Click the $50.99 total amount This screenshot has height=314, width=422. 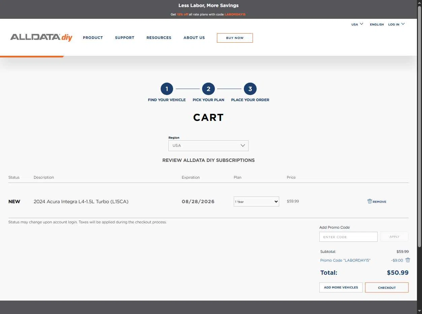click(398, 273)
